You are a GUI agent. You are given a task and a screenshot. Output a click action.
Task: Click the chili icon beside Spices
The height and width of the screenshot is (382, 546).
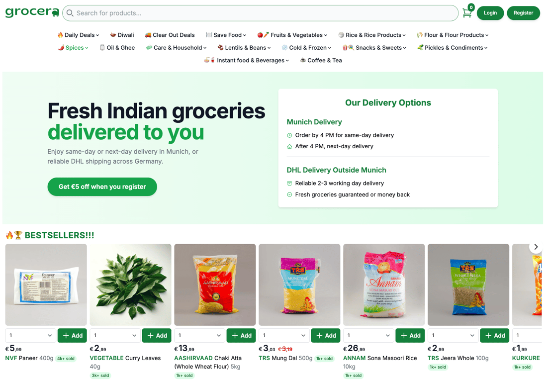click(61, 48)
